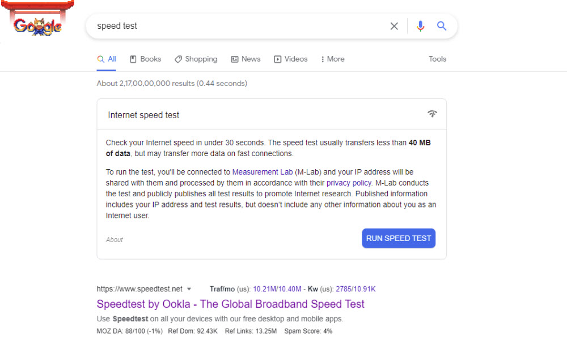Image resolution: width=567 pixels, height=362 pixels.
Task: Visit the Measurement Lab link
Action: pos(262,171)
